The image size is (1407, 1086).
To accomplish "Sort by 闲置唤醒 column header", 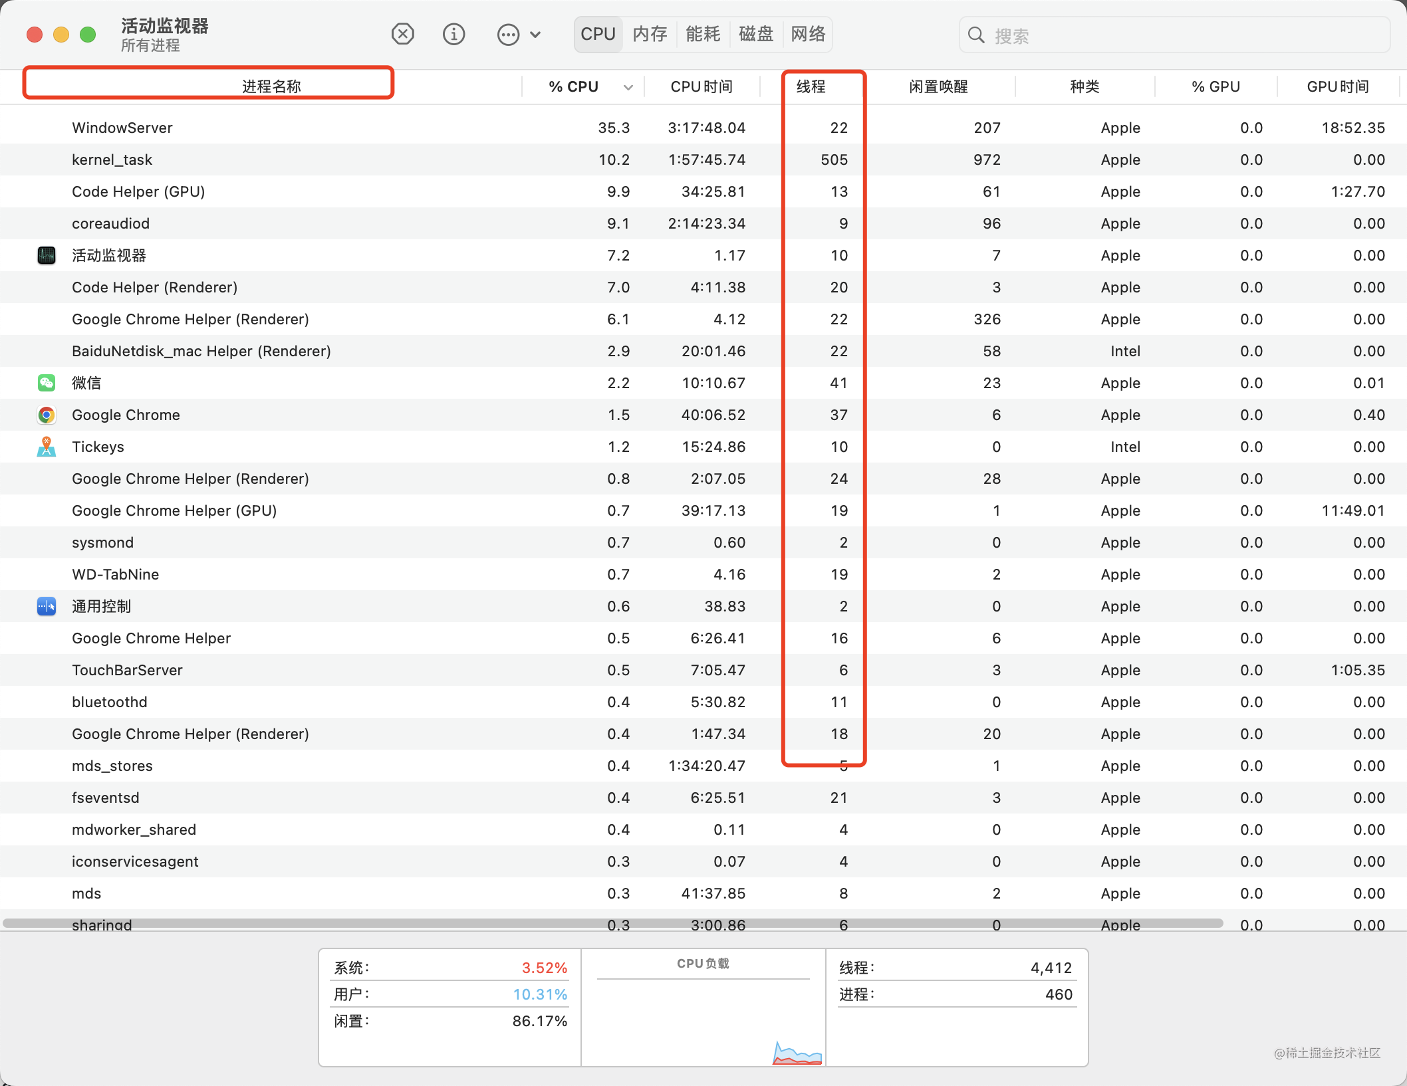I will [x=938, y=86].
